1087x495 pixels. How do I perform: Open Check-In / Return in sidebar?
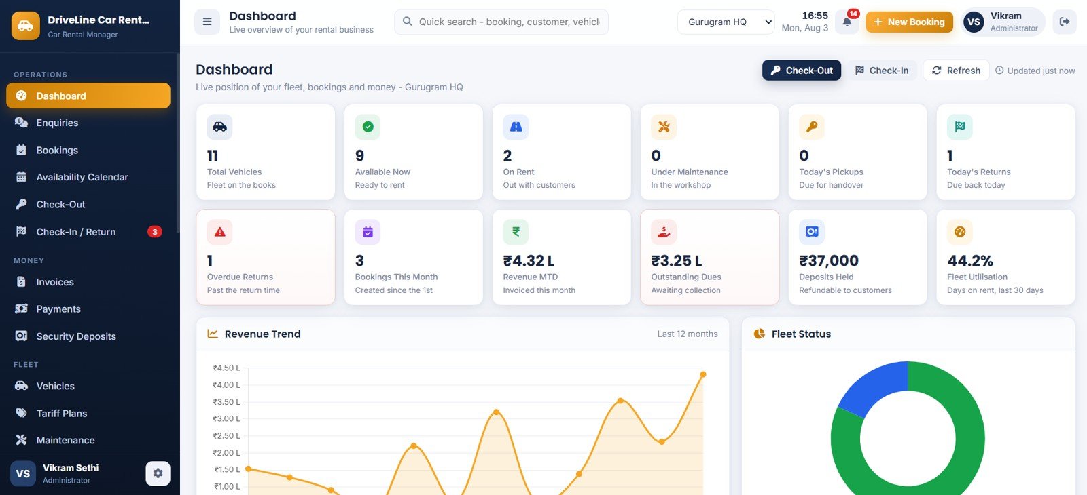point(88,231)
